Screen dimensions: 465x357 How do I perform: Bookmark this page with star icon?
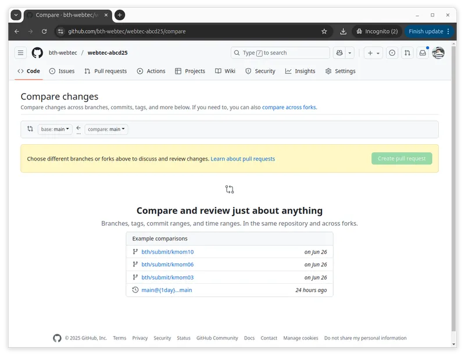pos(324,31)
